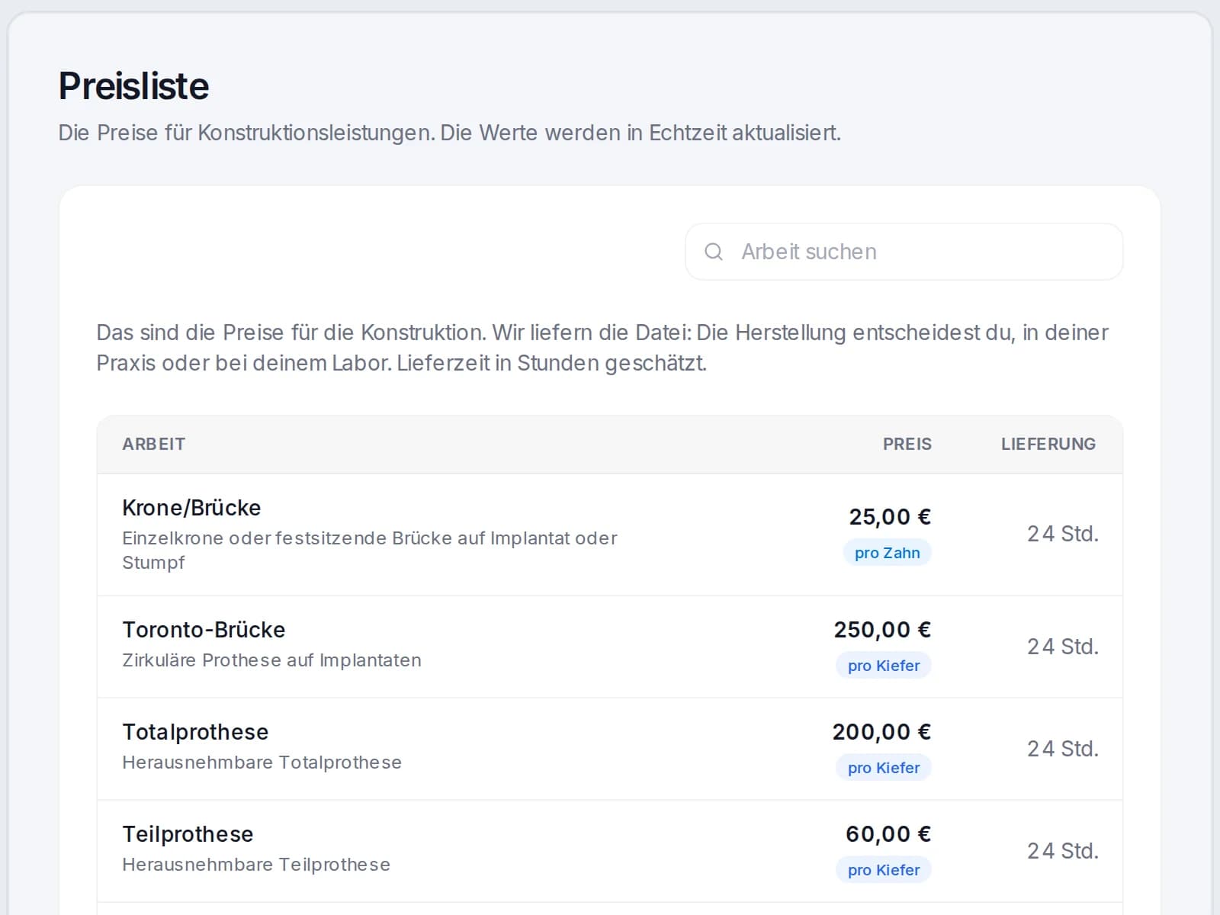
Task: Click 'Herausnehmbare Totalprothese' description
Action: click(262, 762)
